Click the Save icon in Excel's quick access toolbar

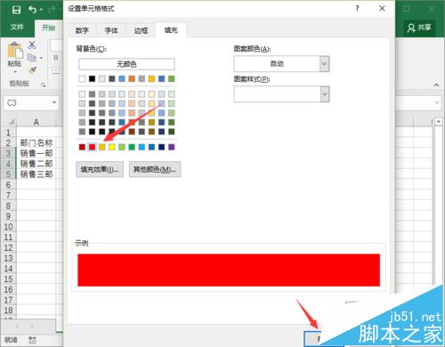[x=16, y=10]
